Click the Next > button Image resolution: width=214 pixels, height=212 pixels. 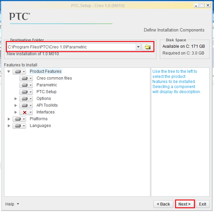tap(185, 204)
